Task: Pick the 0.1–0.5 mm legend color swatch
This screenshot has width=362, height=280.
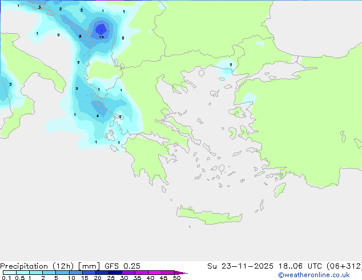Action: tap(10, 273)
